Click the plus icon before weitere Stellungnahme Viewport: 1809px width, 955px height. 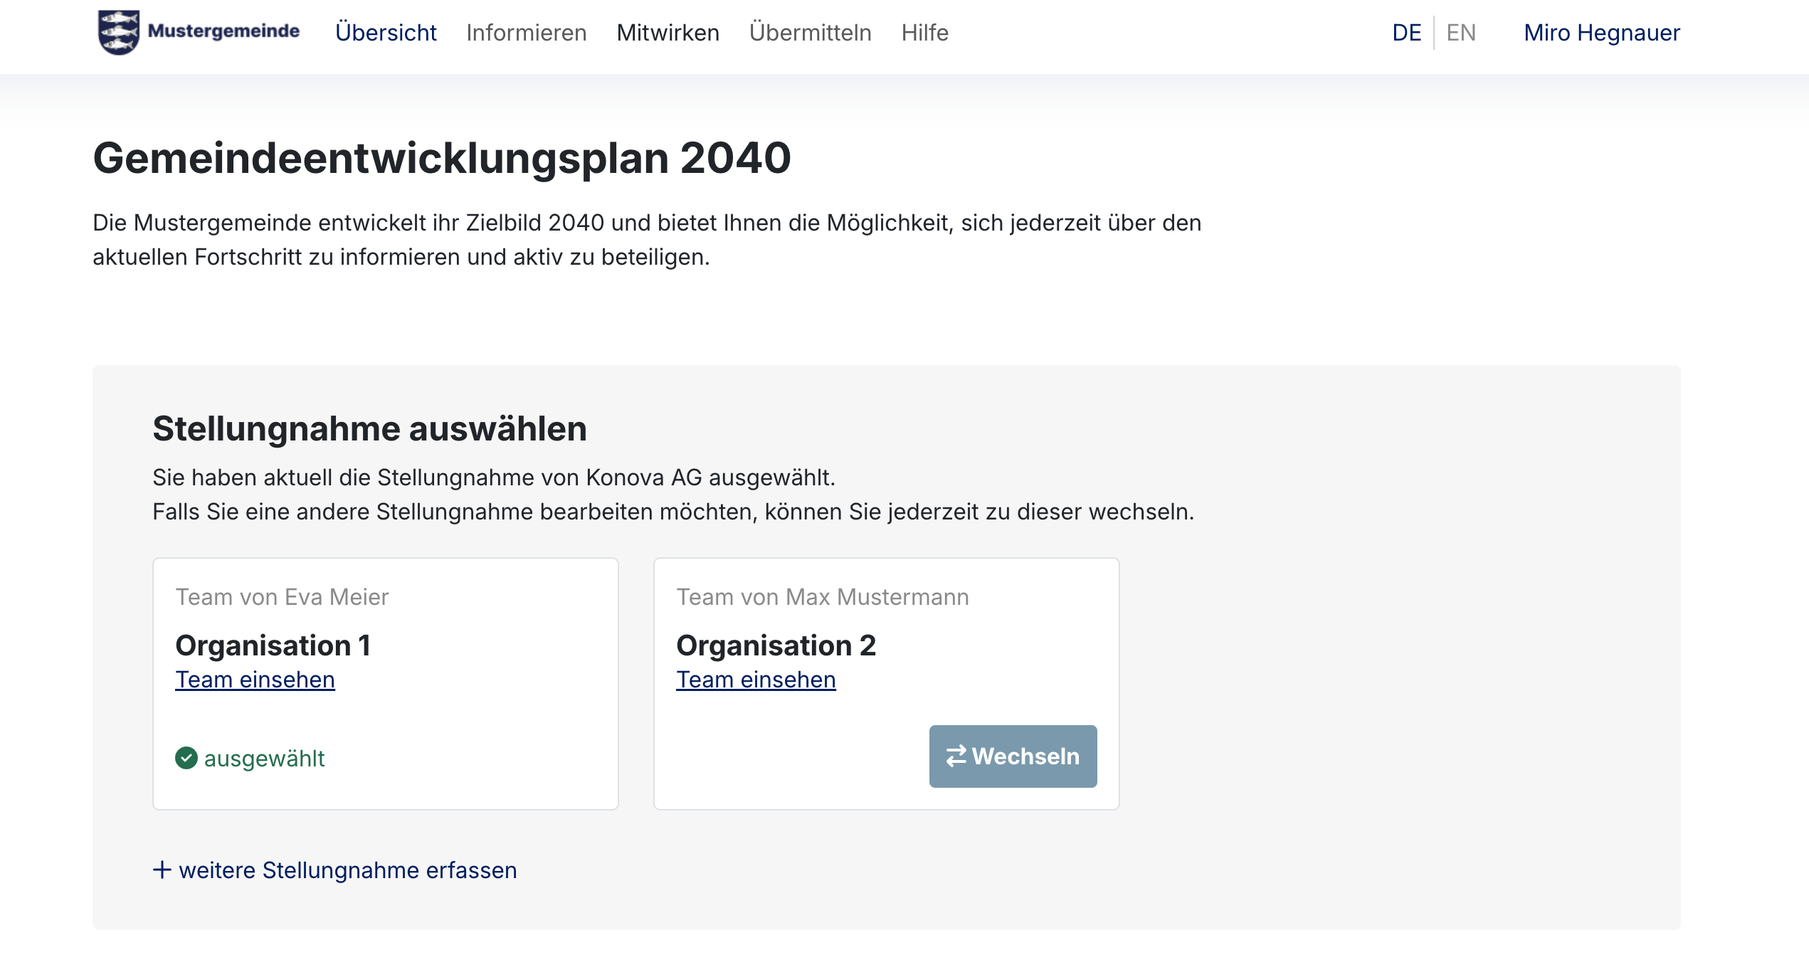pyautogui.click(x=162, y=870)
